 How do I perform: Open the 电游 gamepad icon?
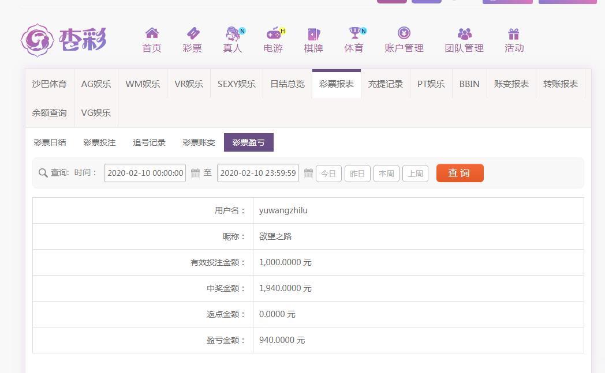pos(274,33)
